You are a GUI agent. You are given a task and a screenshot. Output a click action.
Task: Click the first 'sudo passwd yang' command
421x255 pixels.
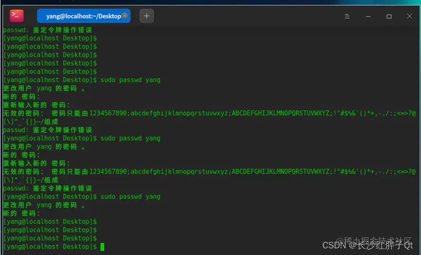pos(131,80)
